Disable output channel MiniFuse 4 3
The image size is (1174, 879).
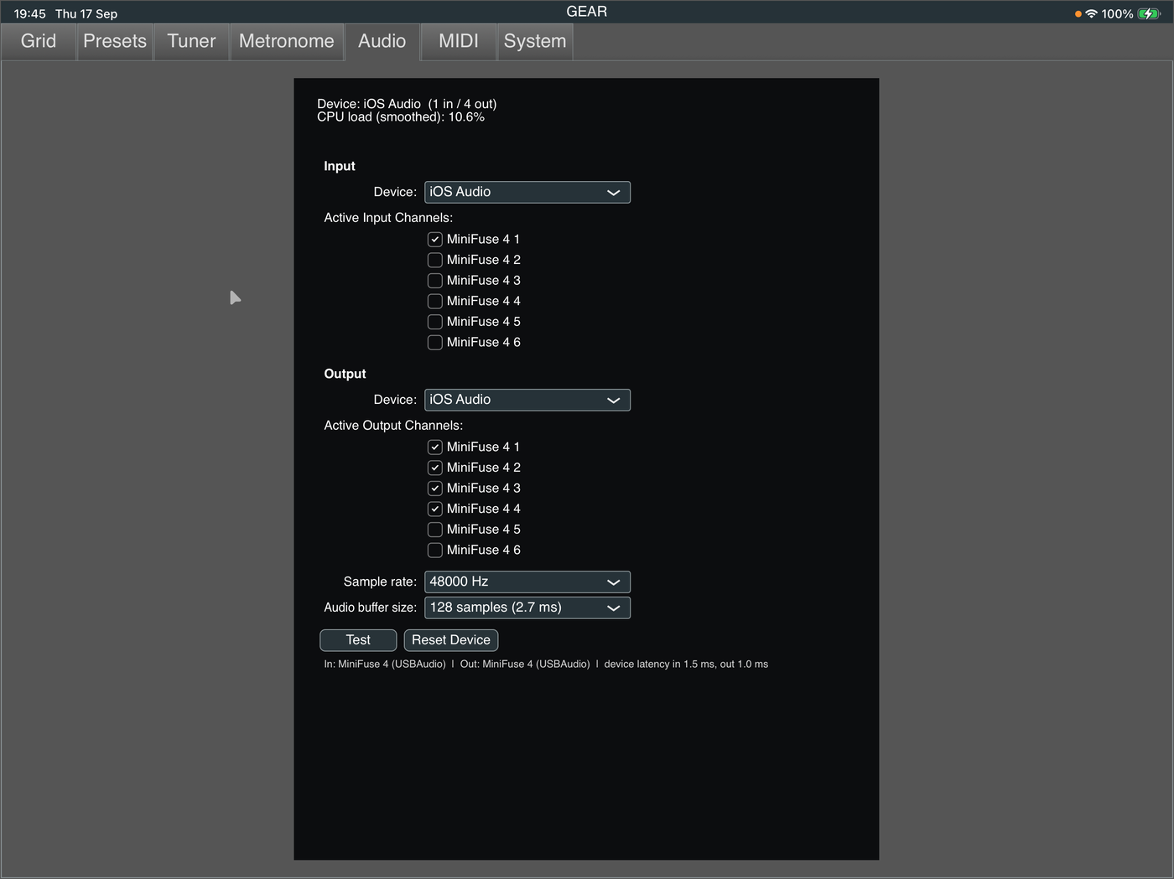[435, 489]
